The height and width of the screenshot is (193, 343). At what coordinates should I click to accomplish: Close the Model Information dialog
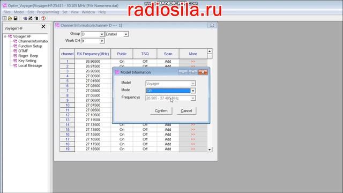pyautogui.click(x=203, y=72)
